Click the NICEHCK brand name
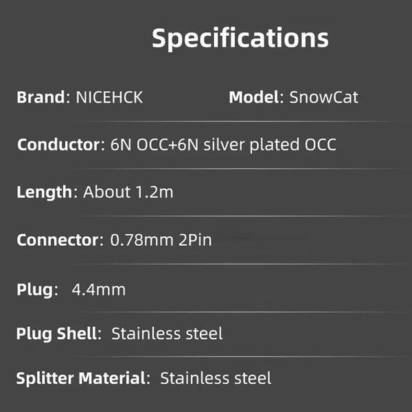Viewport: 412px width, 412px height. pos(108,97)
